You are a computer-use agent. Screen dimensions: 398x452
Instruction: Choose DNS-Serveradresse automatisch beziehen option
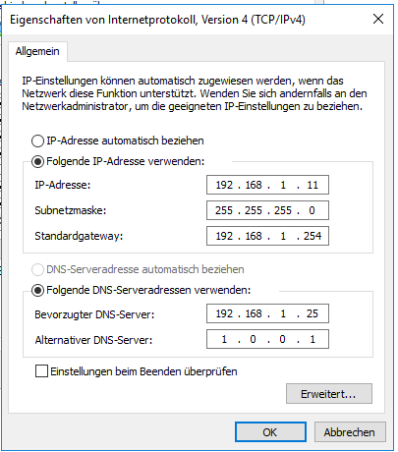click(x=37, y=269)
